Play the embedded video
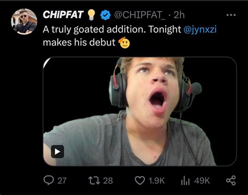 (58, 152)
